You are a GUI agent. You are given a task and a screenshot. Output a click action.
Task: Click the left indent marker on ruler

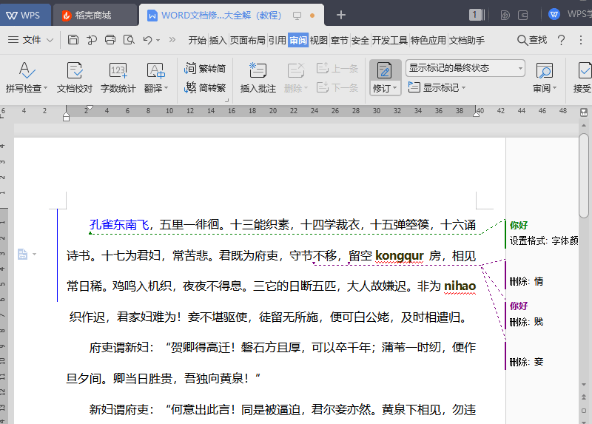[66, 117]
